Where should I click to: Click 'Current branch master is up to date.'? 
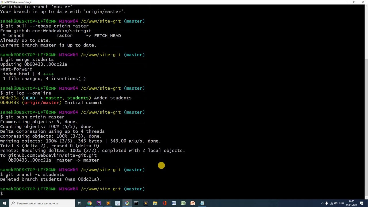pos(48,45)
